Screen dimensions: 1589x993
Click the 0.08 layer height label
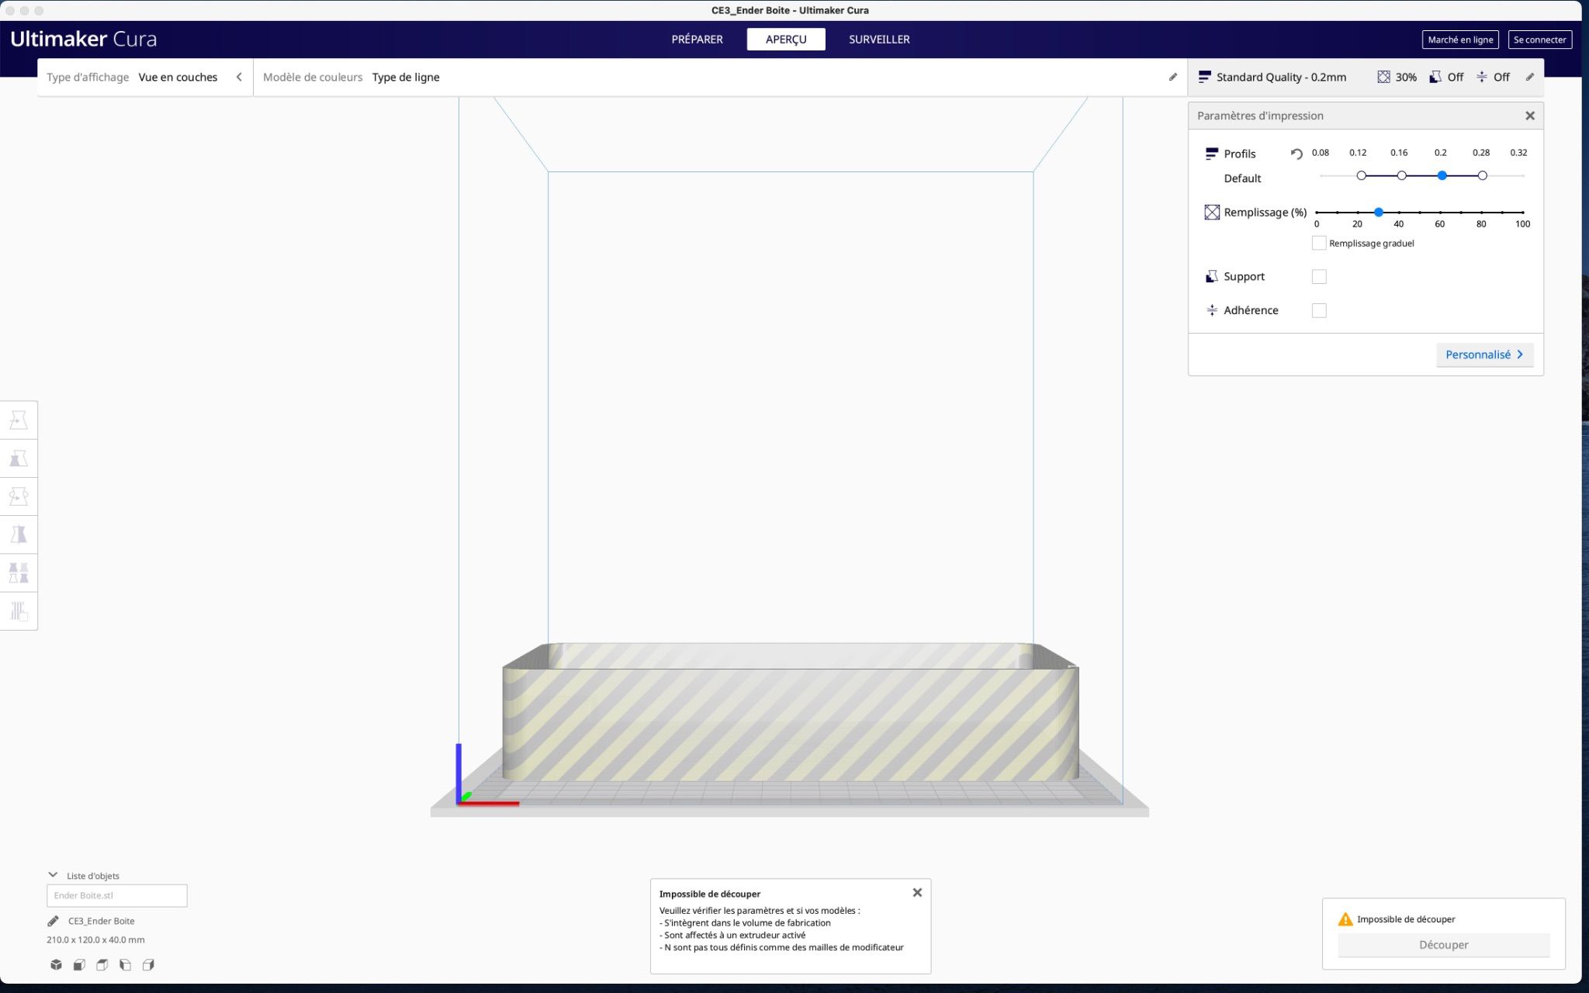pyautogui.click(x=1320, y=153)
